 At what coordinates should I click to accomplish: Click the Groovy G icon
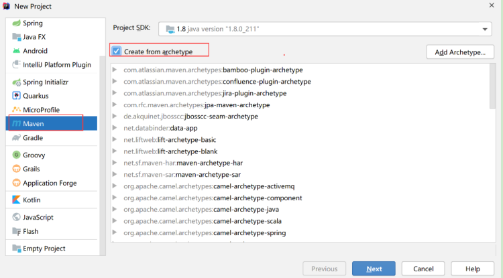(x=16, y=155)
